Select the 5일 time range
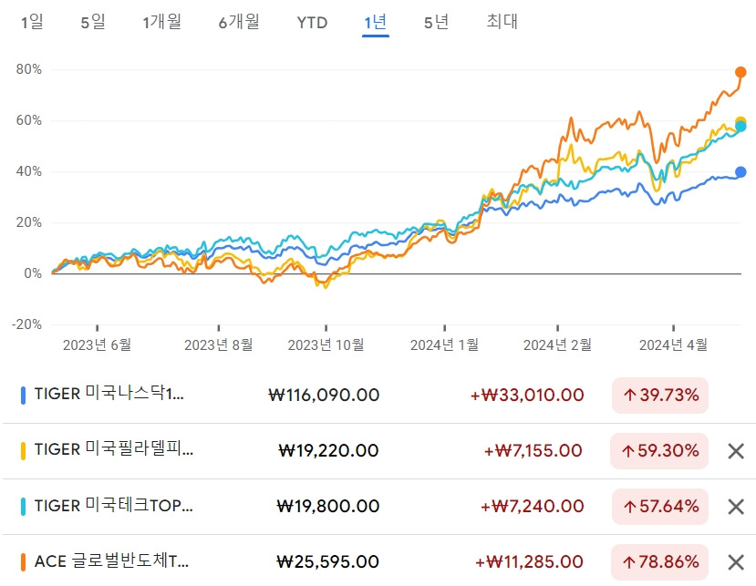The width and height of the screenshot is (756, 586). tap(89, 23)
